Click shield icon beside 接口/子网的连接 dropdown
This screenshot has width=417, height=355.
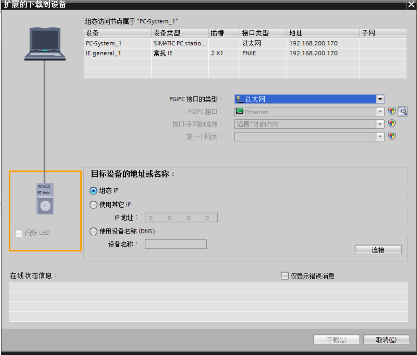pos(392,124)
